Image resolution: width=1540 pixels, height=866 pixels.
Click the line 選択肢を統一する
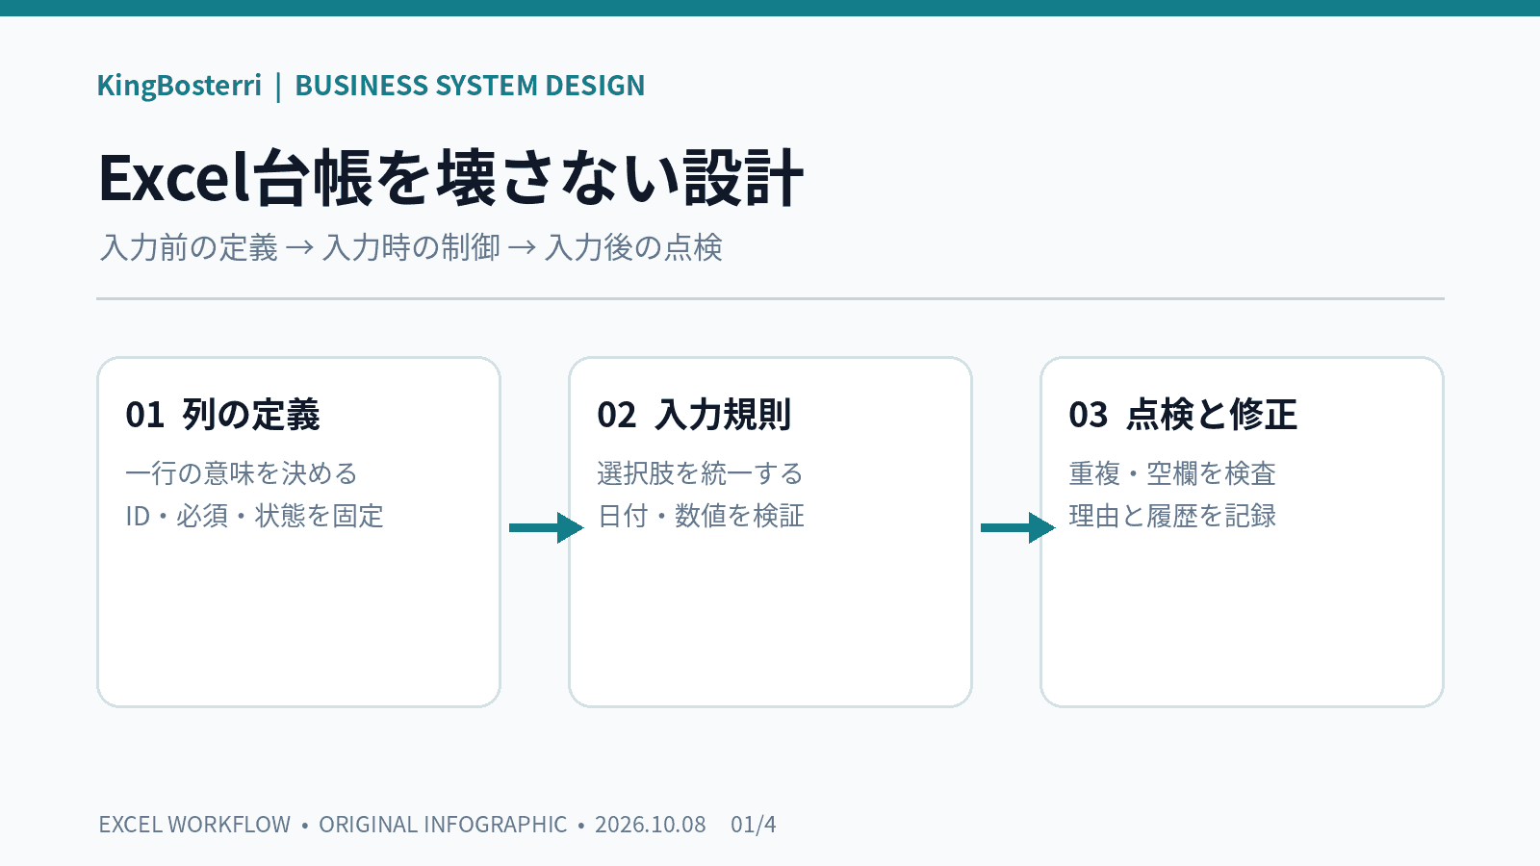(700, 473)
